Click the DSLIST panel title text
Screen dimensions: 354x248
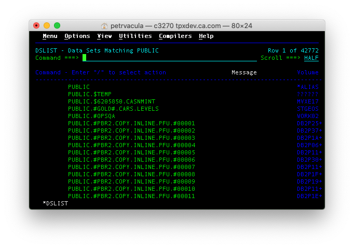click(97, 50)
